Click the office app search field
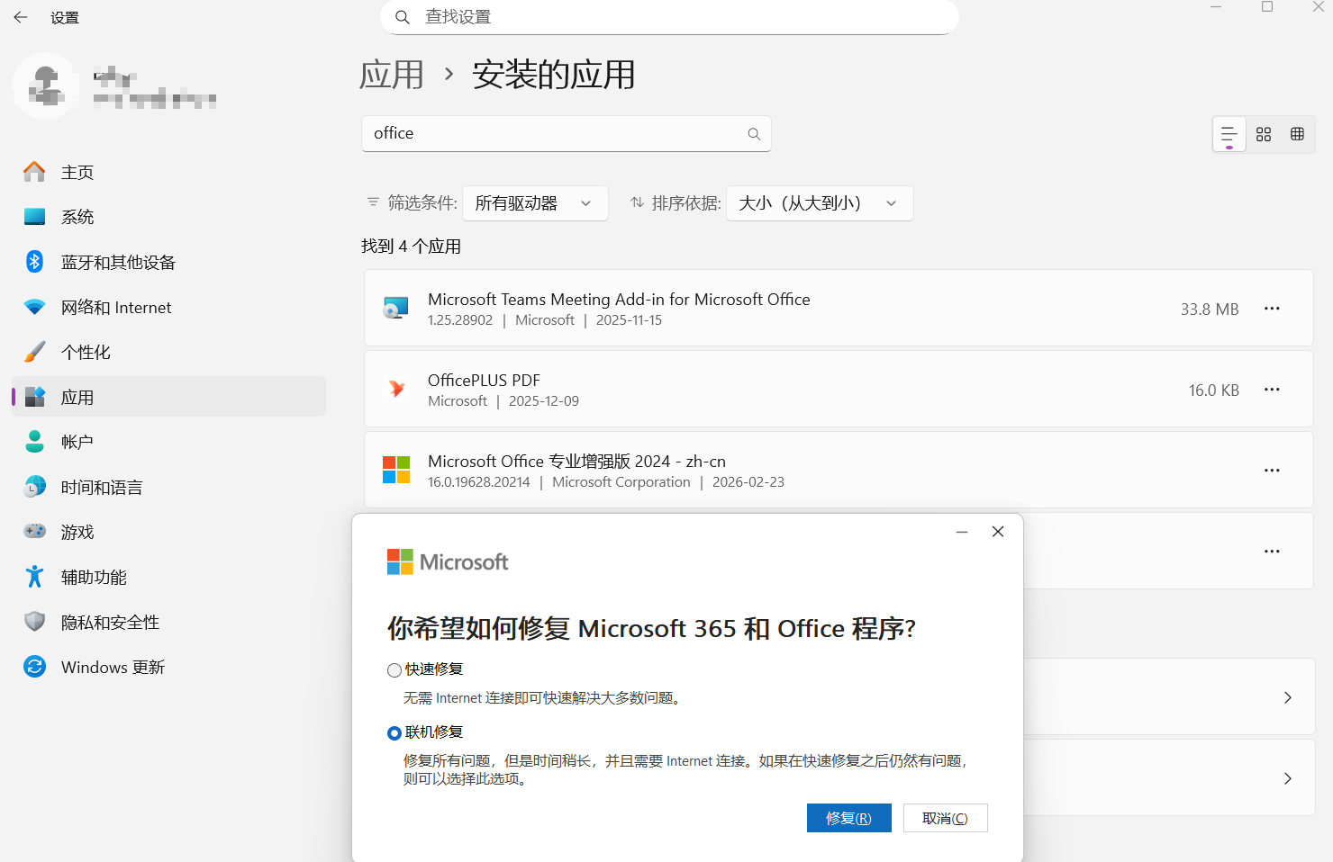 tap(567, 133)
